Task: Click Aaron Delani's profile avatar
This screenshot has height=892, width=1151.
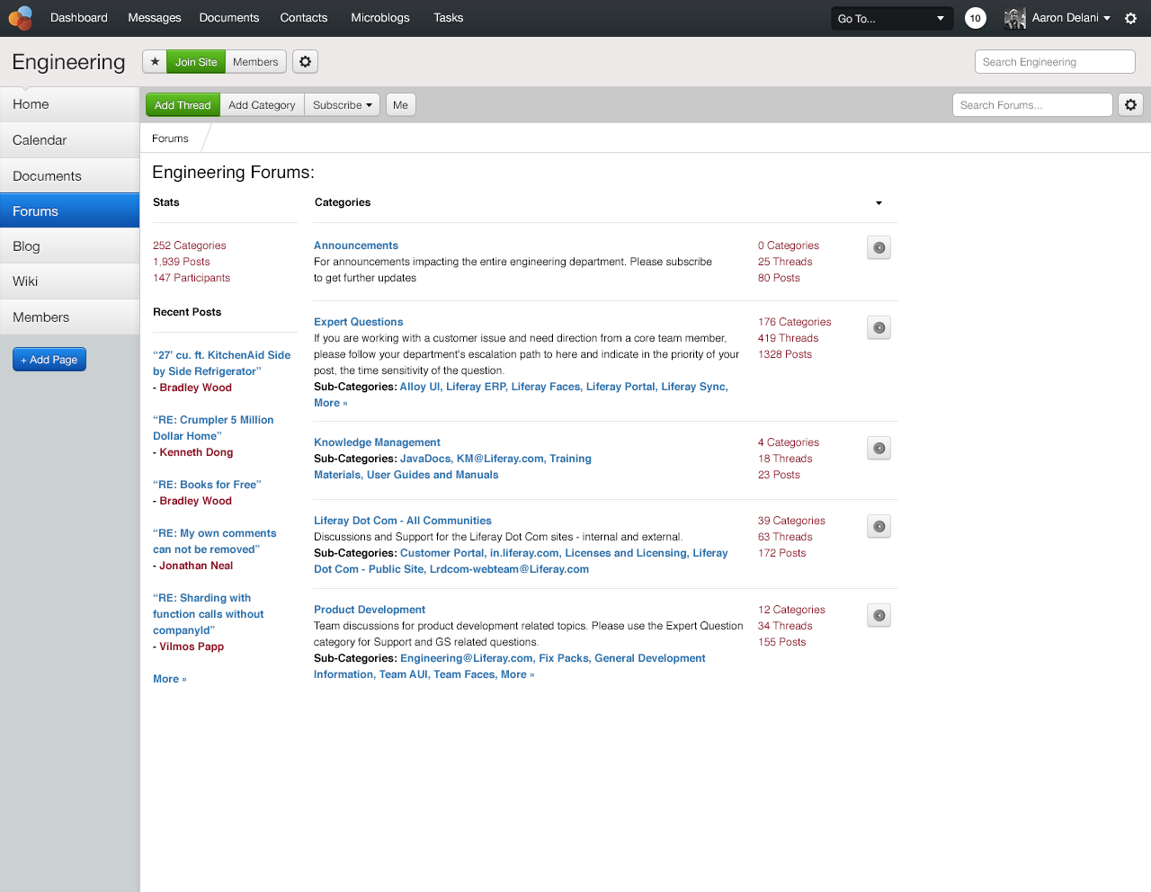Action: 1014,18
